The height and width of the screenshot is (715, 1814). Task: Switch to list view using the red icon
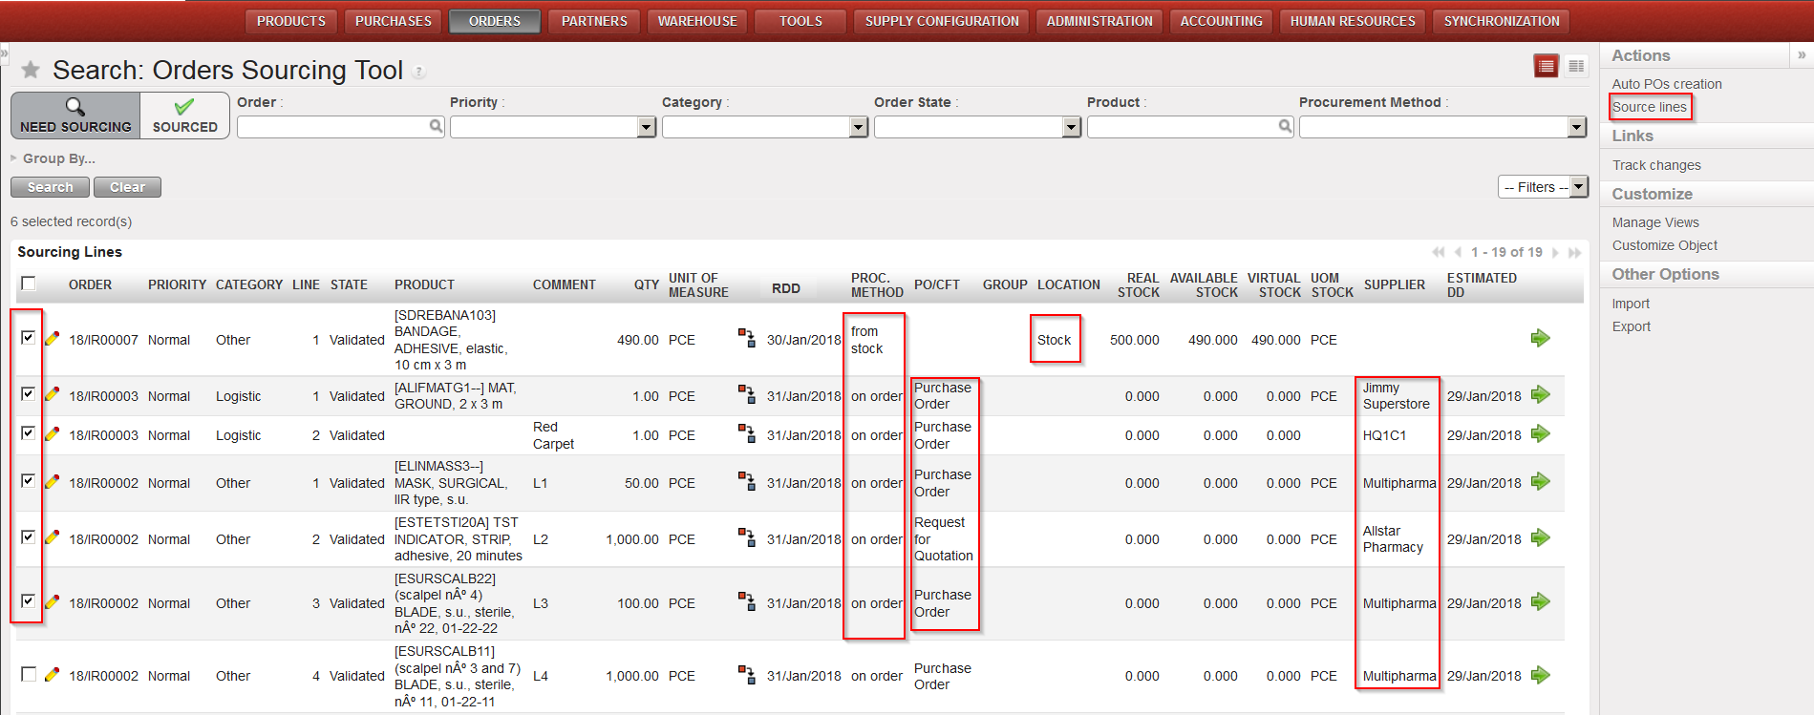tap(1546, 66)
